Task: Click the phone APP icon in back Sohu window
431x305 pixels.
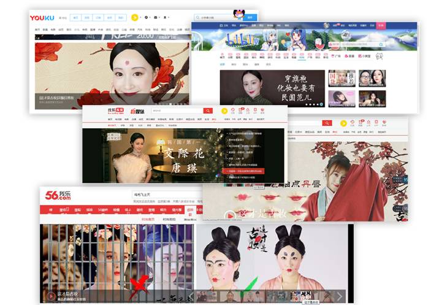Action: (x=376, y=123)
